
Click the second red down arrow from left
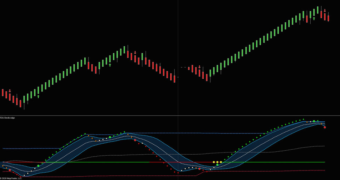pyautogui.click(x=135, y=53)
